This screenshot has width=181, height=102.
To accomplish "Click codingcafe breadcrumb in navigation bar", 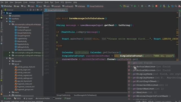I will coord(68,6).
